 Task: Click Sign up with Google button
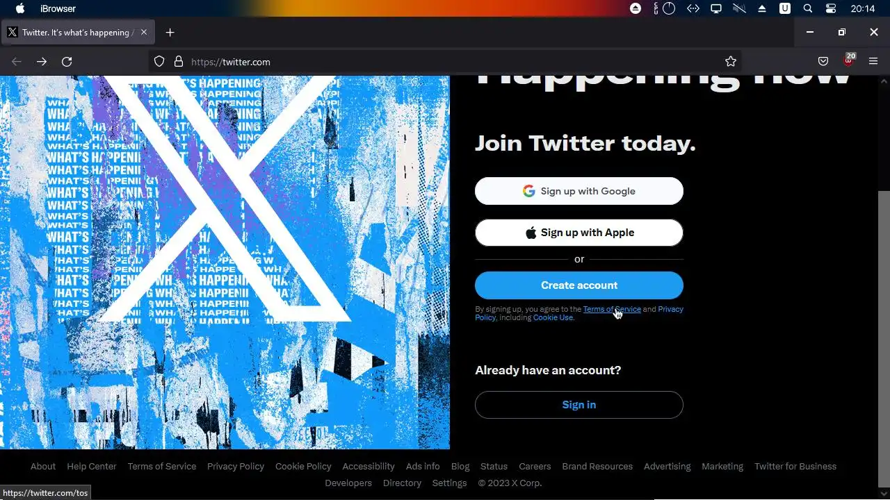(579, 191)
